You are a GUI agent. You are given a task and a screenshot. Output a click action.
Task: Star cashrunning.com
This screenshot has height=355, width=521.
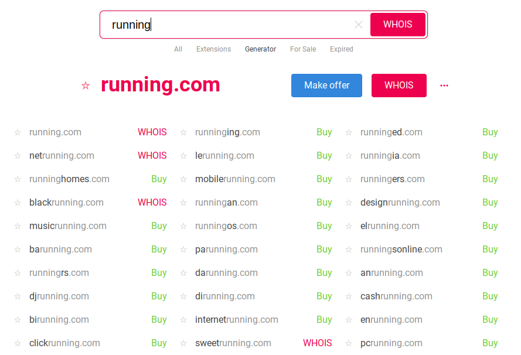[349, 296]
